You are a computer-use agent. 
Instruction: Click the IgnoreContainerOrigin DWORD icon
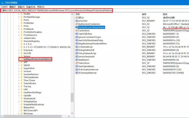click(77, 37)
